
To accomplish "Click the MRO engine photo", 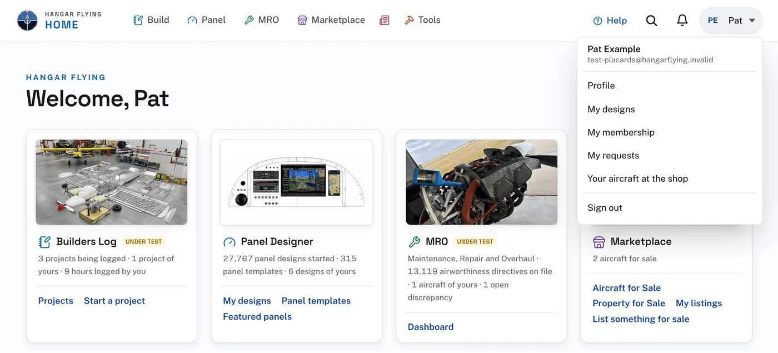I will [482, 182].
